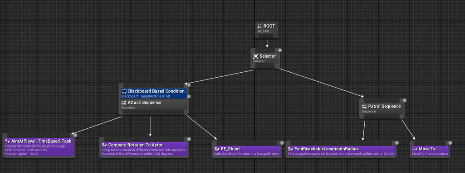465x173 pixels.
Task: Click the execution index badge on Move To
Action: pyautogui.click(x=450, y=143)
